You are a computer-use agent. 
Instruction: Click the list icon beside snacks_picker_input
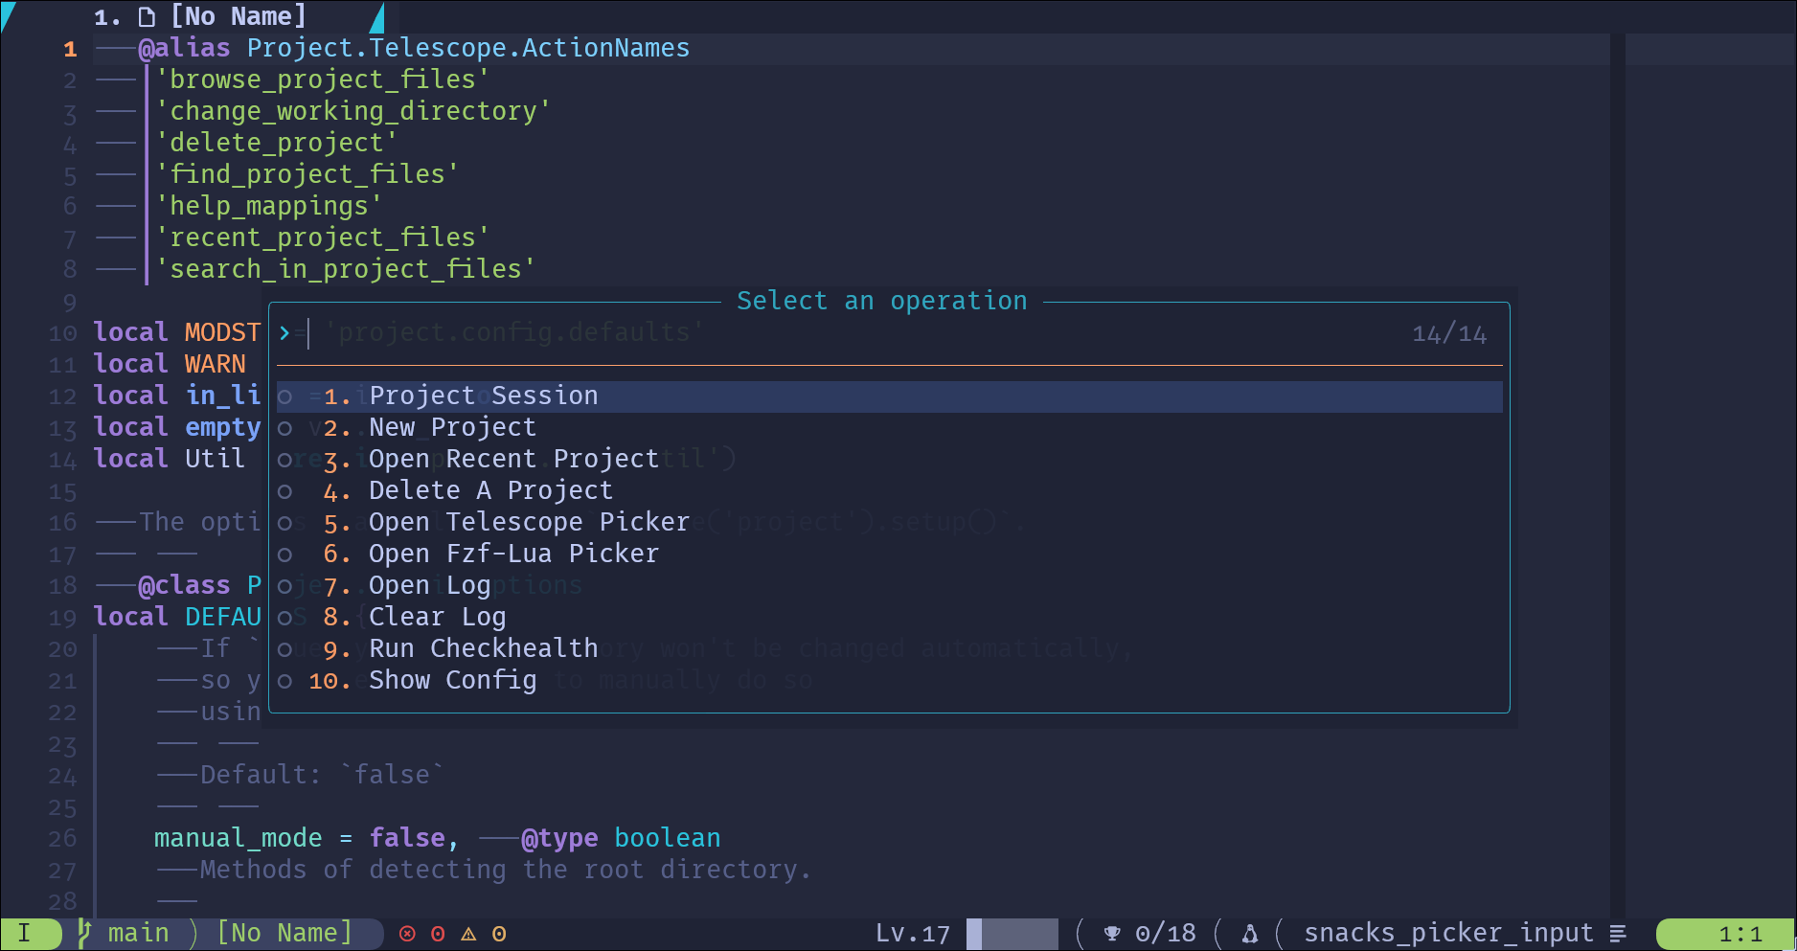click(x=1619, y=932)
